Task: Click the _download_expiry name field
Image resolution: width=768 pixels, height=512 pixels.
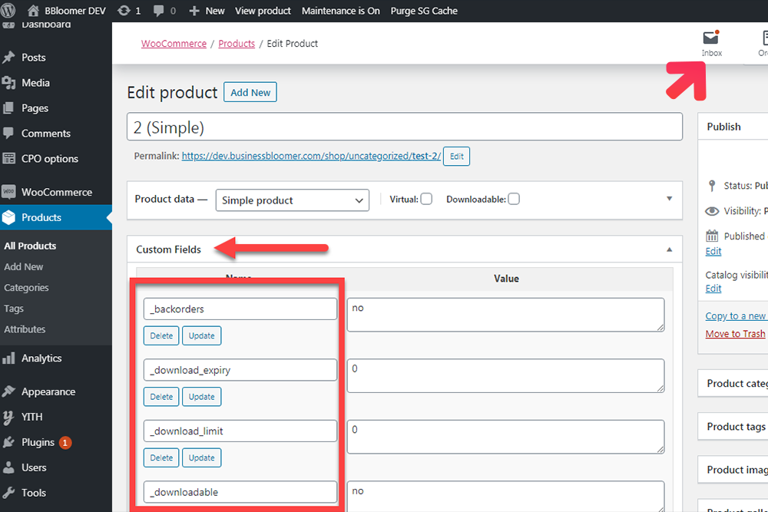Action: (240, 370)
